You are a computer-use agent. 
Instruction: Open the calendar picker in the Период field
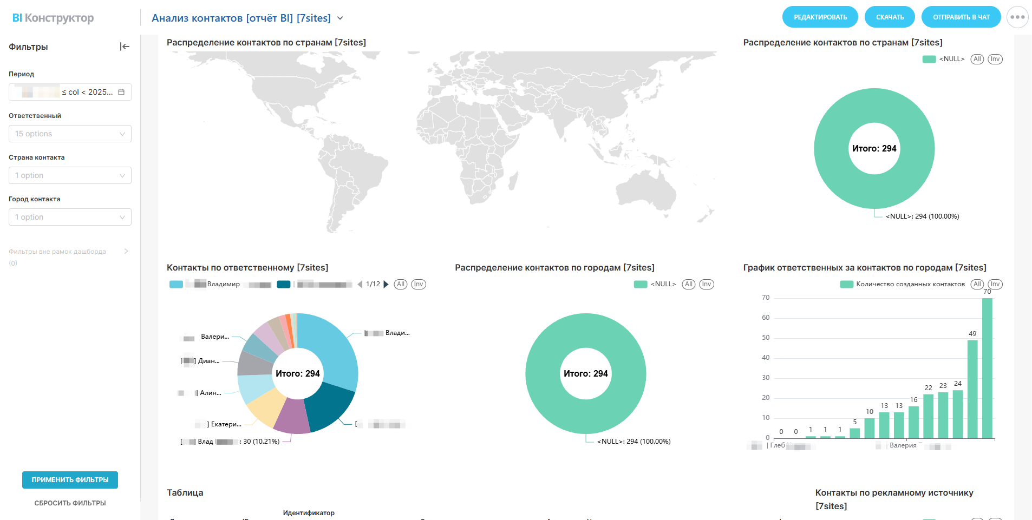tap(121, 92)
